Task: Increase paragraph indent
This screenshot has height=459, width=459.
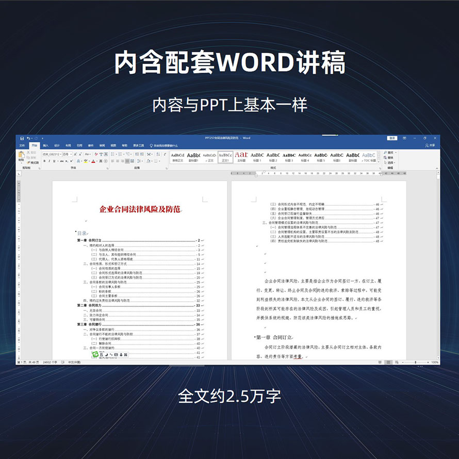Action: (x=142, y=154)
